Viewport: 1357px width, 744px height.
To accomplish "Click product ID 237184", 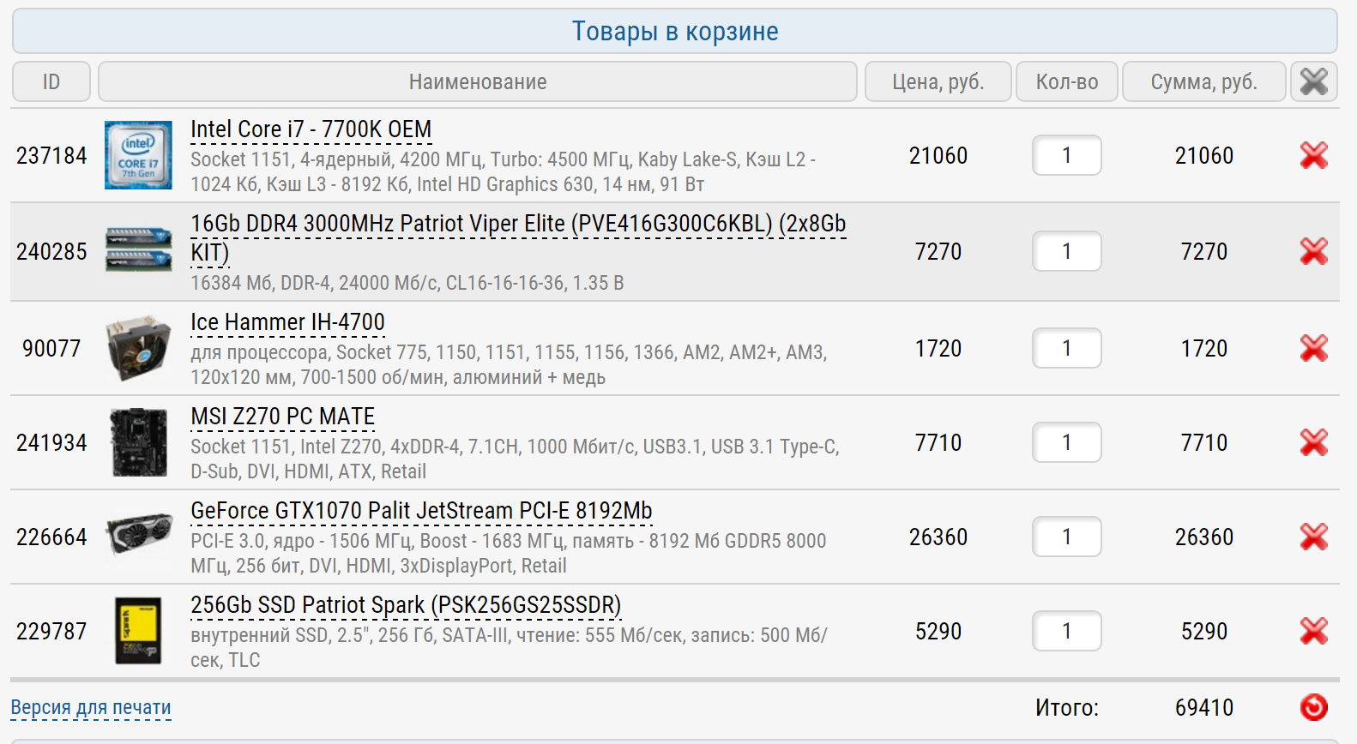I will [x=51, y=155].
